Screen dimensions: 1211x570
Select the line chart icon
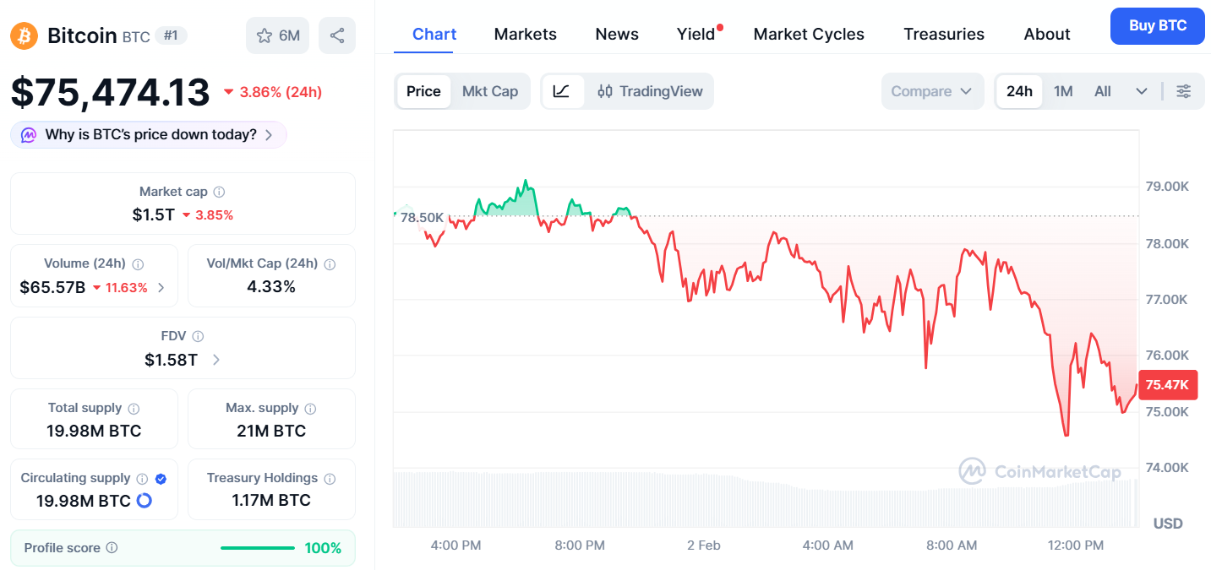click(x=562, y=91)
